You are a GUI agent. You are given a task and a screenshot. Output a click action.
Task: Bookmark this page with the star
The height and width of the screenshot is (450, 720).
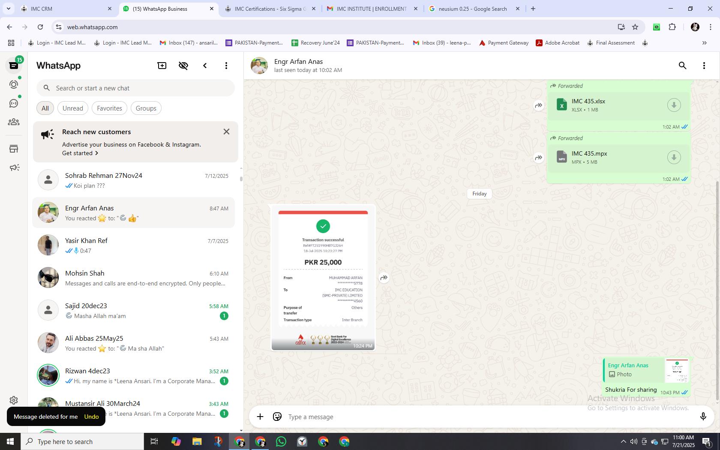pos(635,27)
